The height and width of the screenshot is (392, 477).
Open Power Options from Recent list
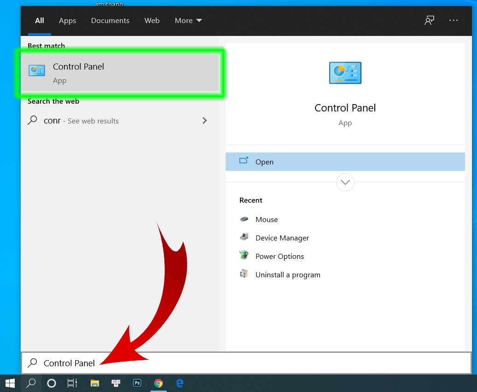272,256
